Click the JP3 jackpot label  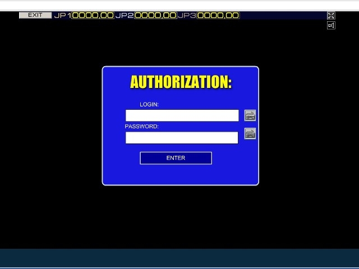coord(187,16)
